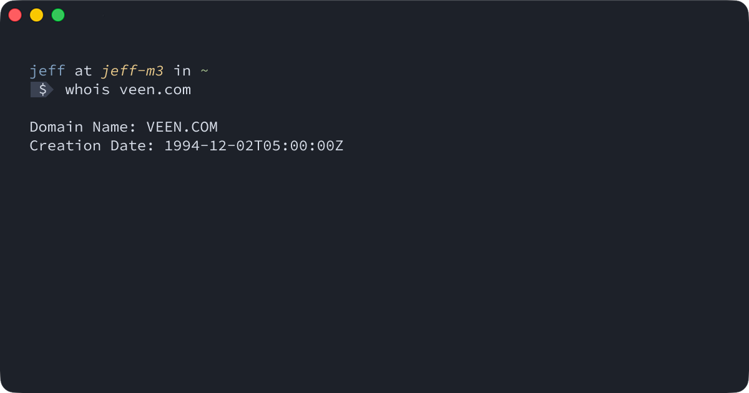Image resolution: width=749 pixels, height=393 pixels.
Task: Click the "Name:" label in the output
Action: 114,127
